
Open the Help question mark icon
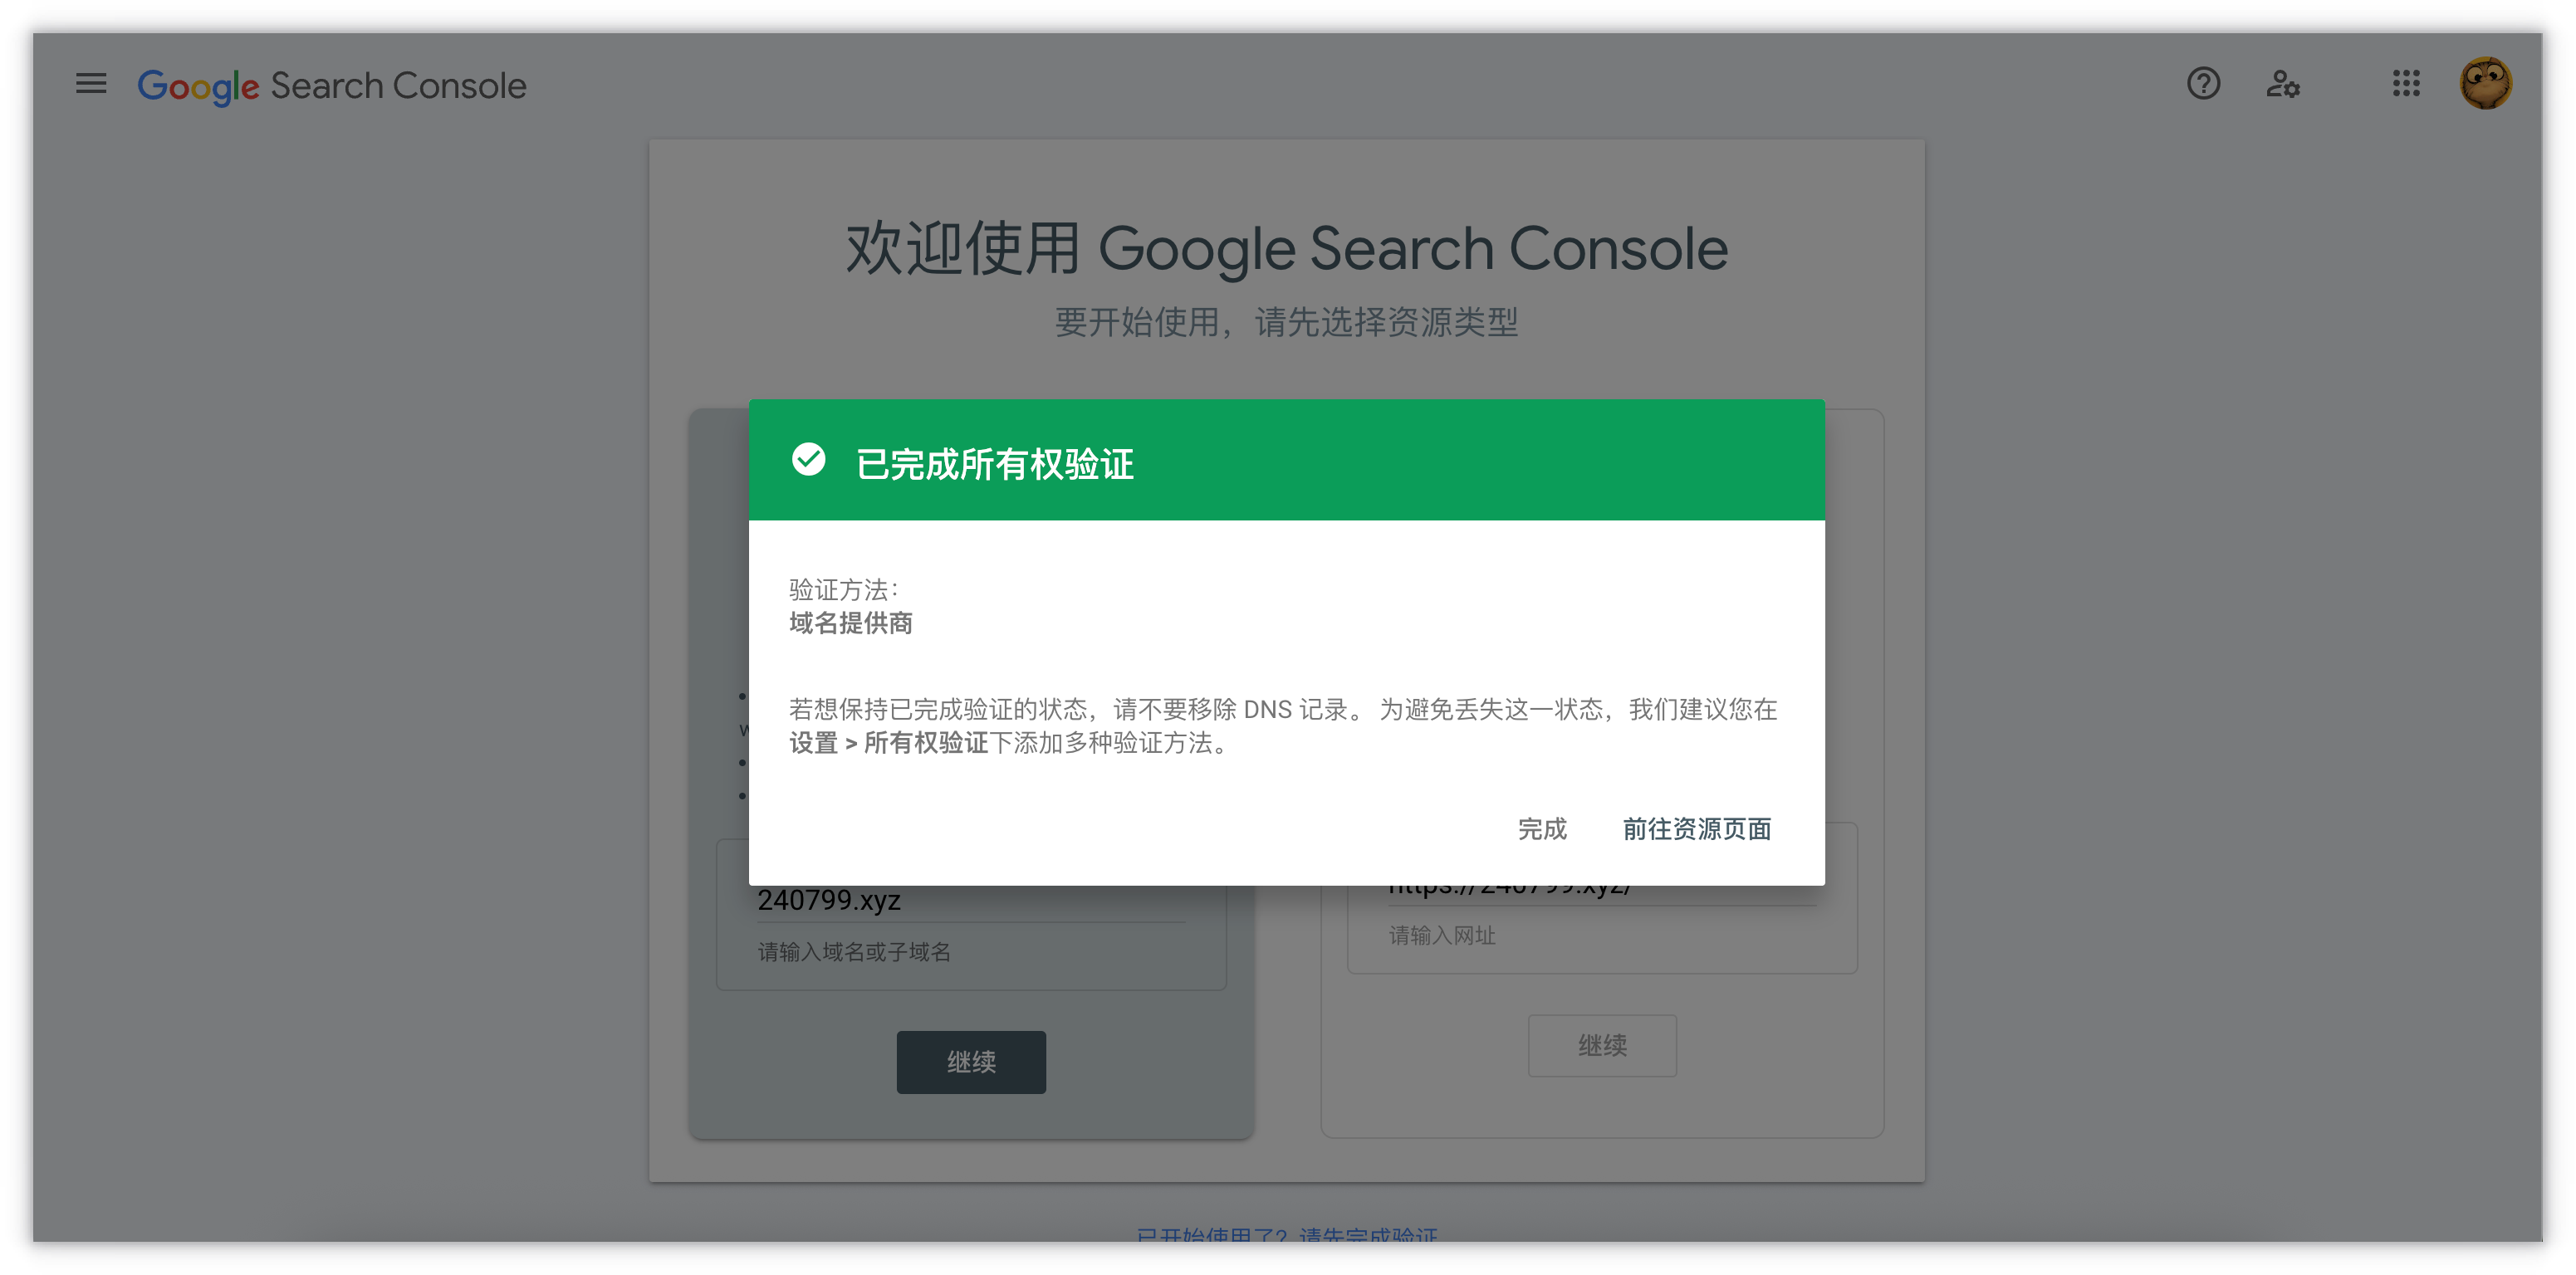(x=2203, y=84)
